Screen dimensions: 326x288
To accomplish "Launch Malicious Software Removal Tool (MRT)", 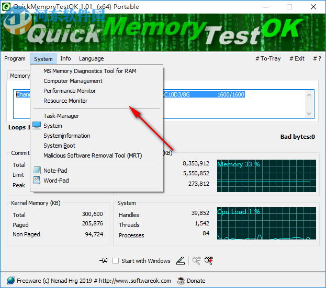I will (x=97, y=155).
